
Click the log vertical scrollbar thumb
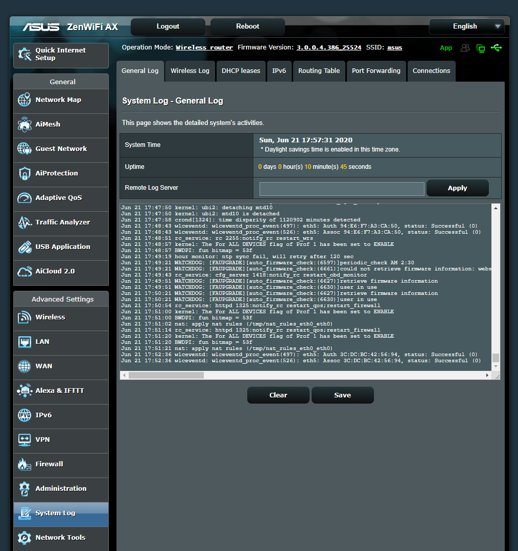coord(496,358)
